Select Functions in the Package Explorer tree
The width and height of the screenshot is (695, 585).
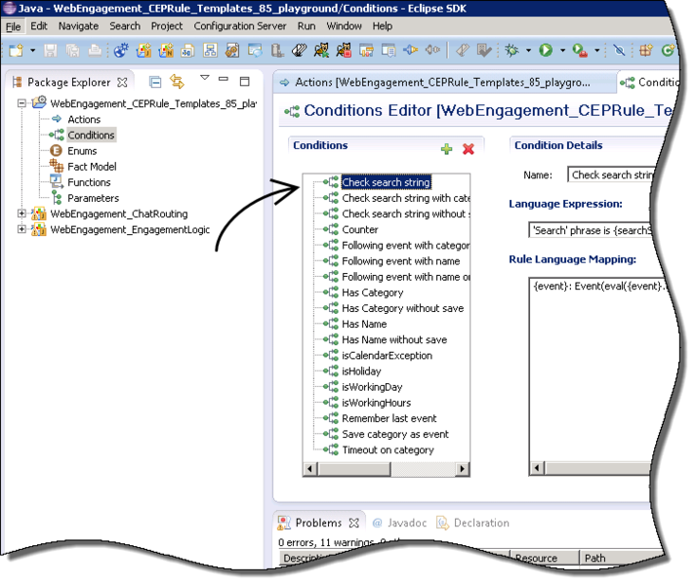[x=89, y=182]
